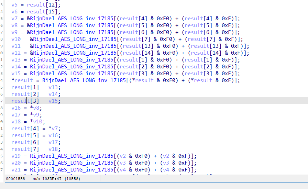This screenshot has width=308, height=189.
Task: Click result[6] & 0xF0 in the v9 line
Action: click(x=144, y=32)
